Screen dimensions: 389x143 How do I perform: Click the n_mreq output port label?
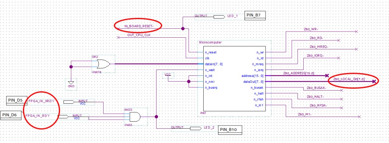tap(258, 64)
